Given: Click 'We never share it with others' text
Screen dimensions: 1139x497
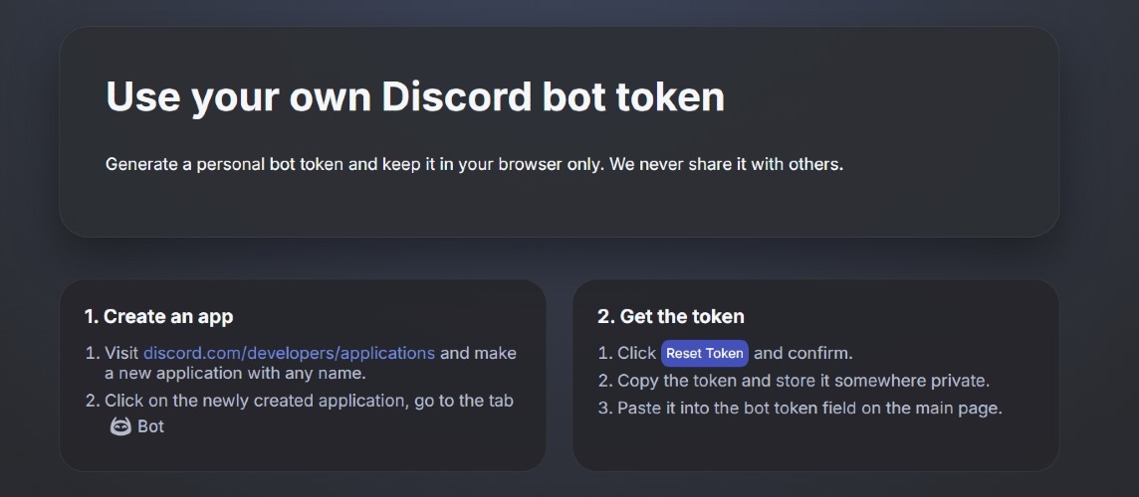Looking at the screenshot, I should coord(727,164).
